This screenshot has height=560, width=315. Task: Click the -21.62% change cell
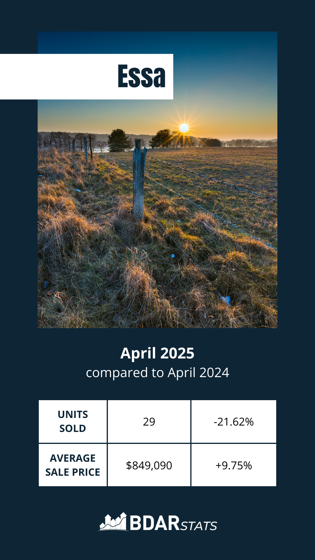tap(234, 421)
